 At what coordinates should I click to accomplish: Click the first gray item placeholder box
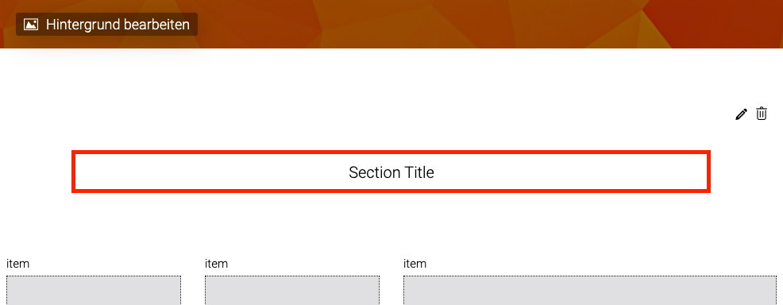[x=94, y=290]
